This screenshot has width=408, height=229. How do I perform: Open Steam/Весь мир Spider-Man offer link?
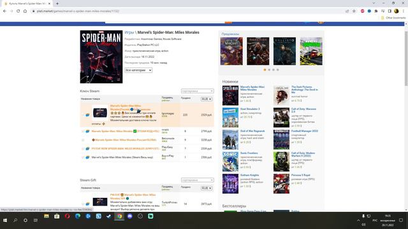[x=122, y=157]
